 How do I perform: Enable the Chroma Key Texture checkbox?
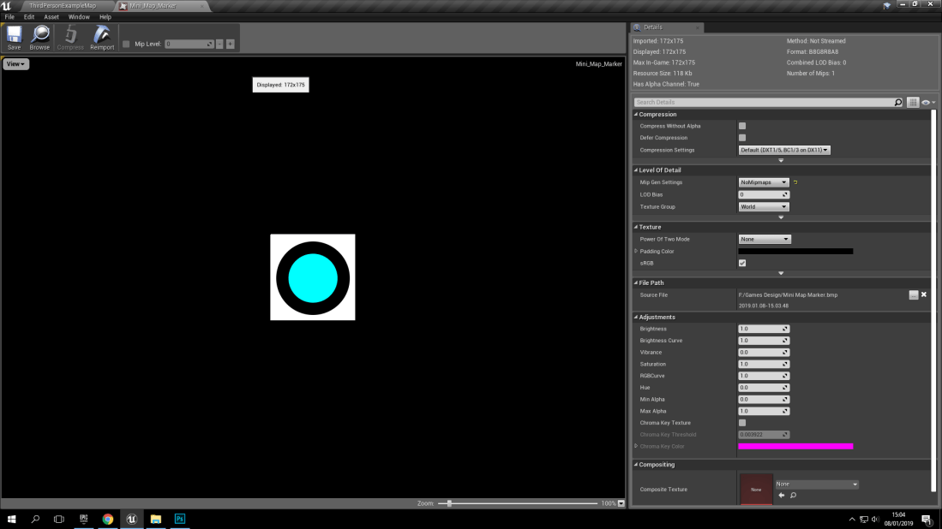pyautogui.click(x=741, y=422)
